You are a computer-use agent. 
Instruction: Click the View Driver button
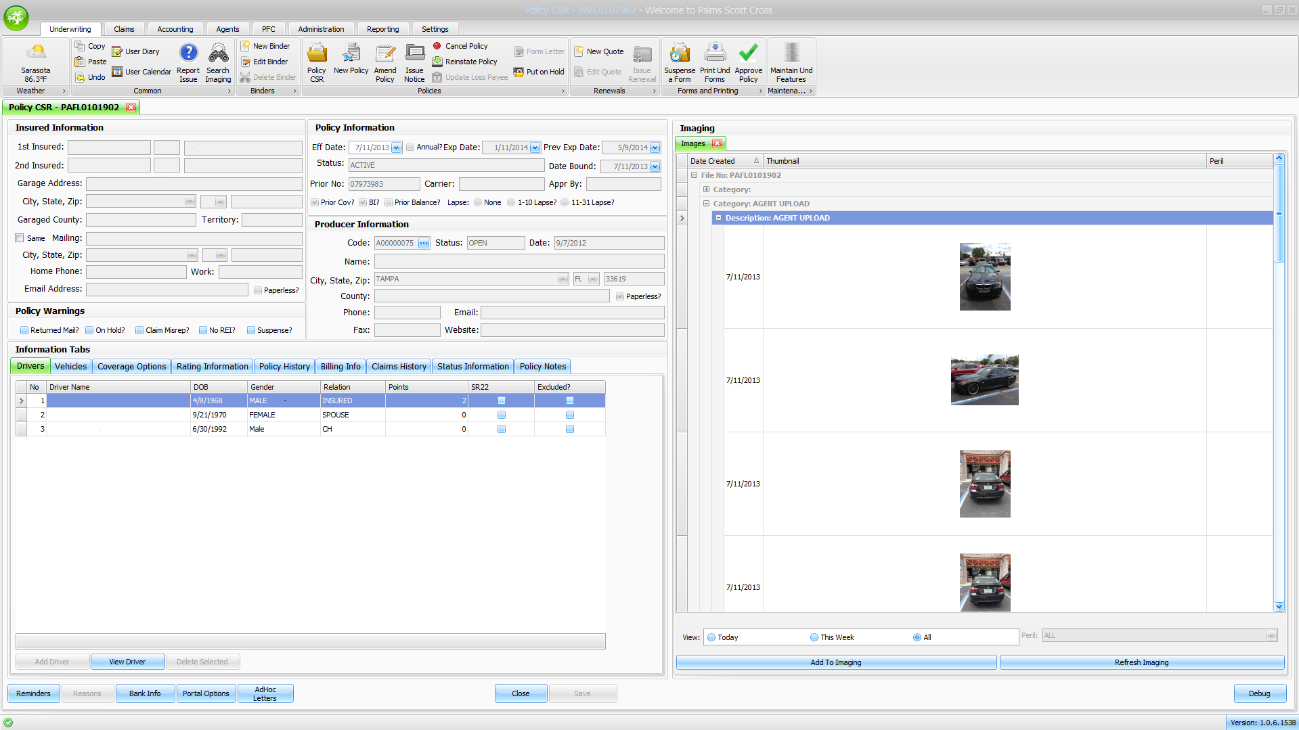coord(127,662)
